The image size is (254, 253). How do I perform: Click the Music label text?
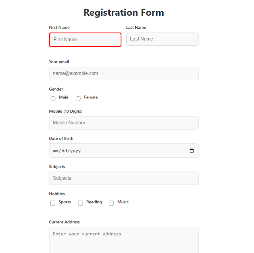123,202
